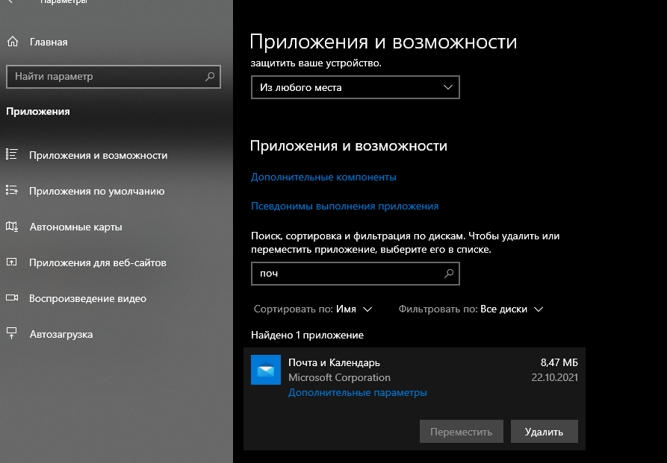
Task: Open Псевдонимы выполнения приложения link
Action: pos(344,206)
